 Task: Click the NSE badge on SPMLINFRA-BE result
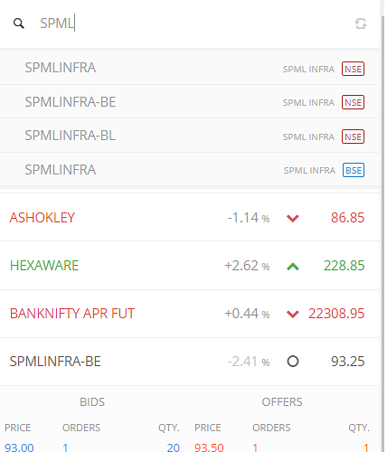click(x=353, y=102)
